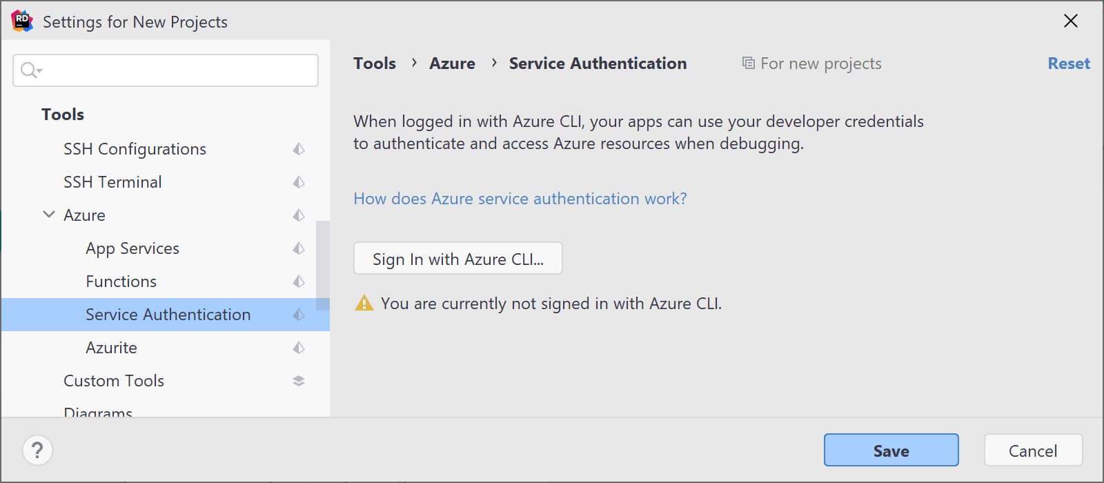Click the Rider logo in the title bar

pos(21,21)
